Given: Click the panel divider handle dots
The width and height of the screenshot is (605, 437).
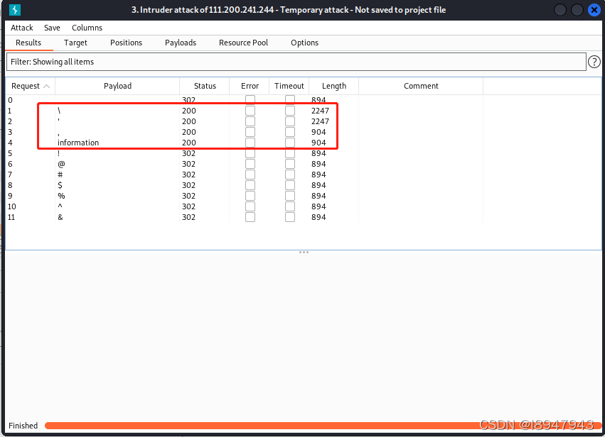Looking at the screenshot, I should coord(304,252).
